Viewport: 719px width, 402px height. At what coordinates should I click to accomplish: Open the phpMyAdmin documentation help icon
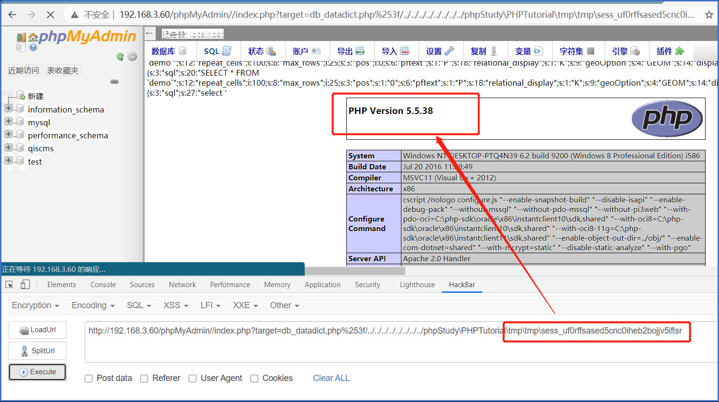pos(33,47)
